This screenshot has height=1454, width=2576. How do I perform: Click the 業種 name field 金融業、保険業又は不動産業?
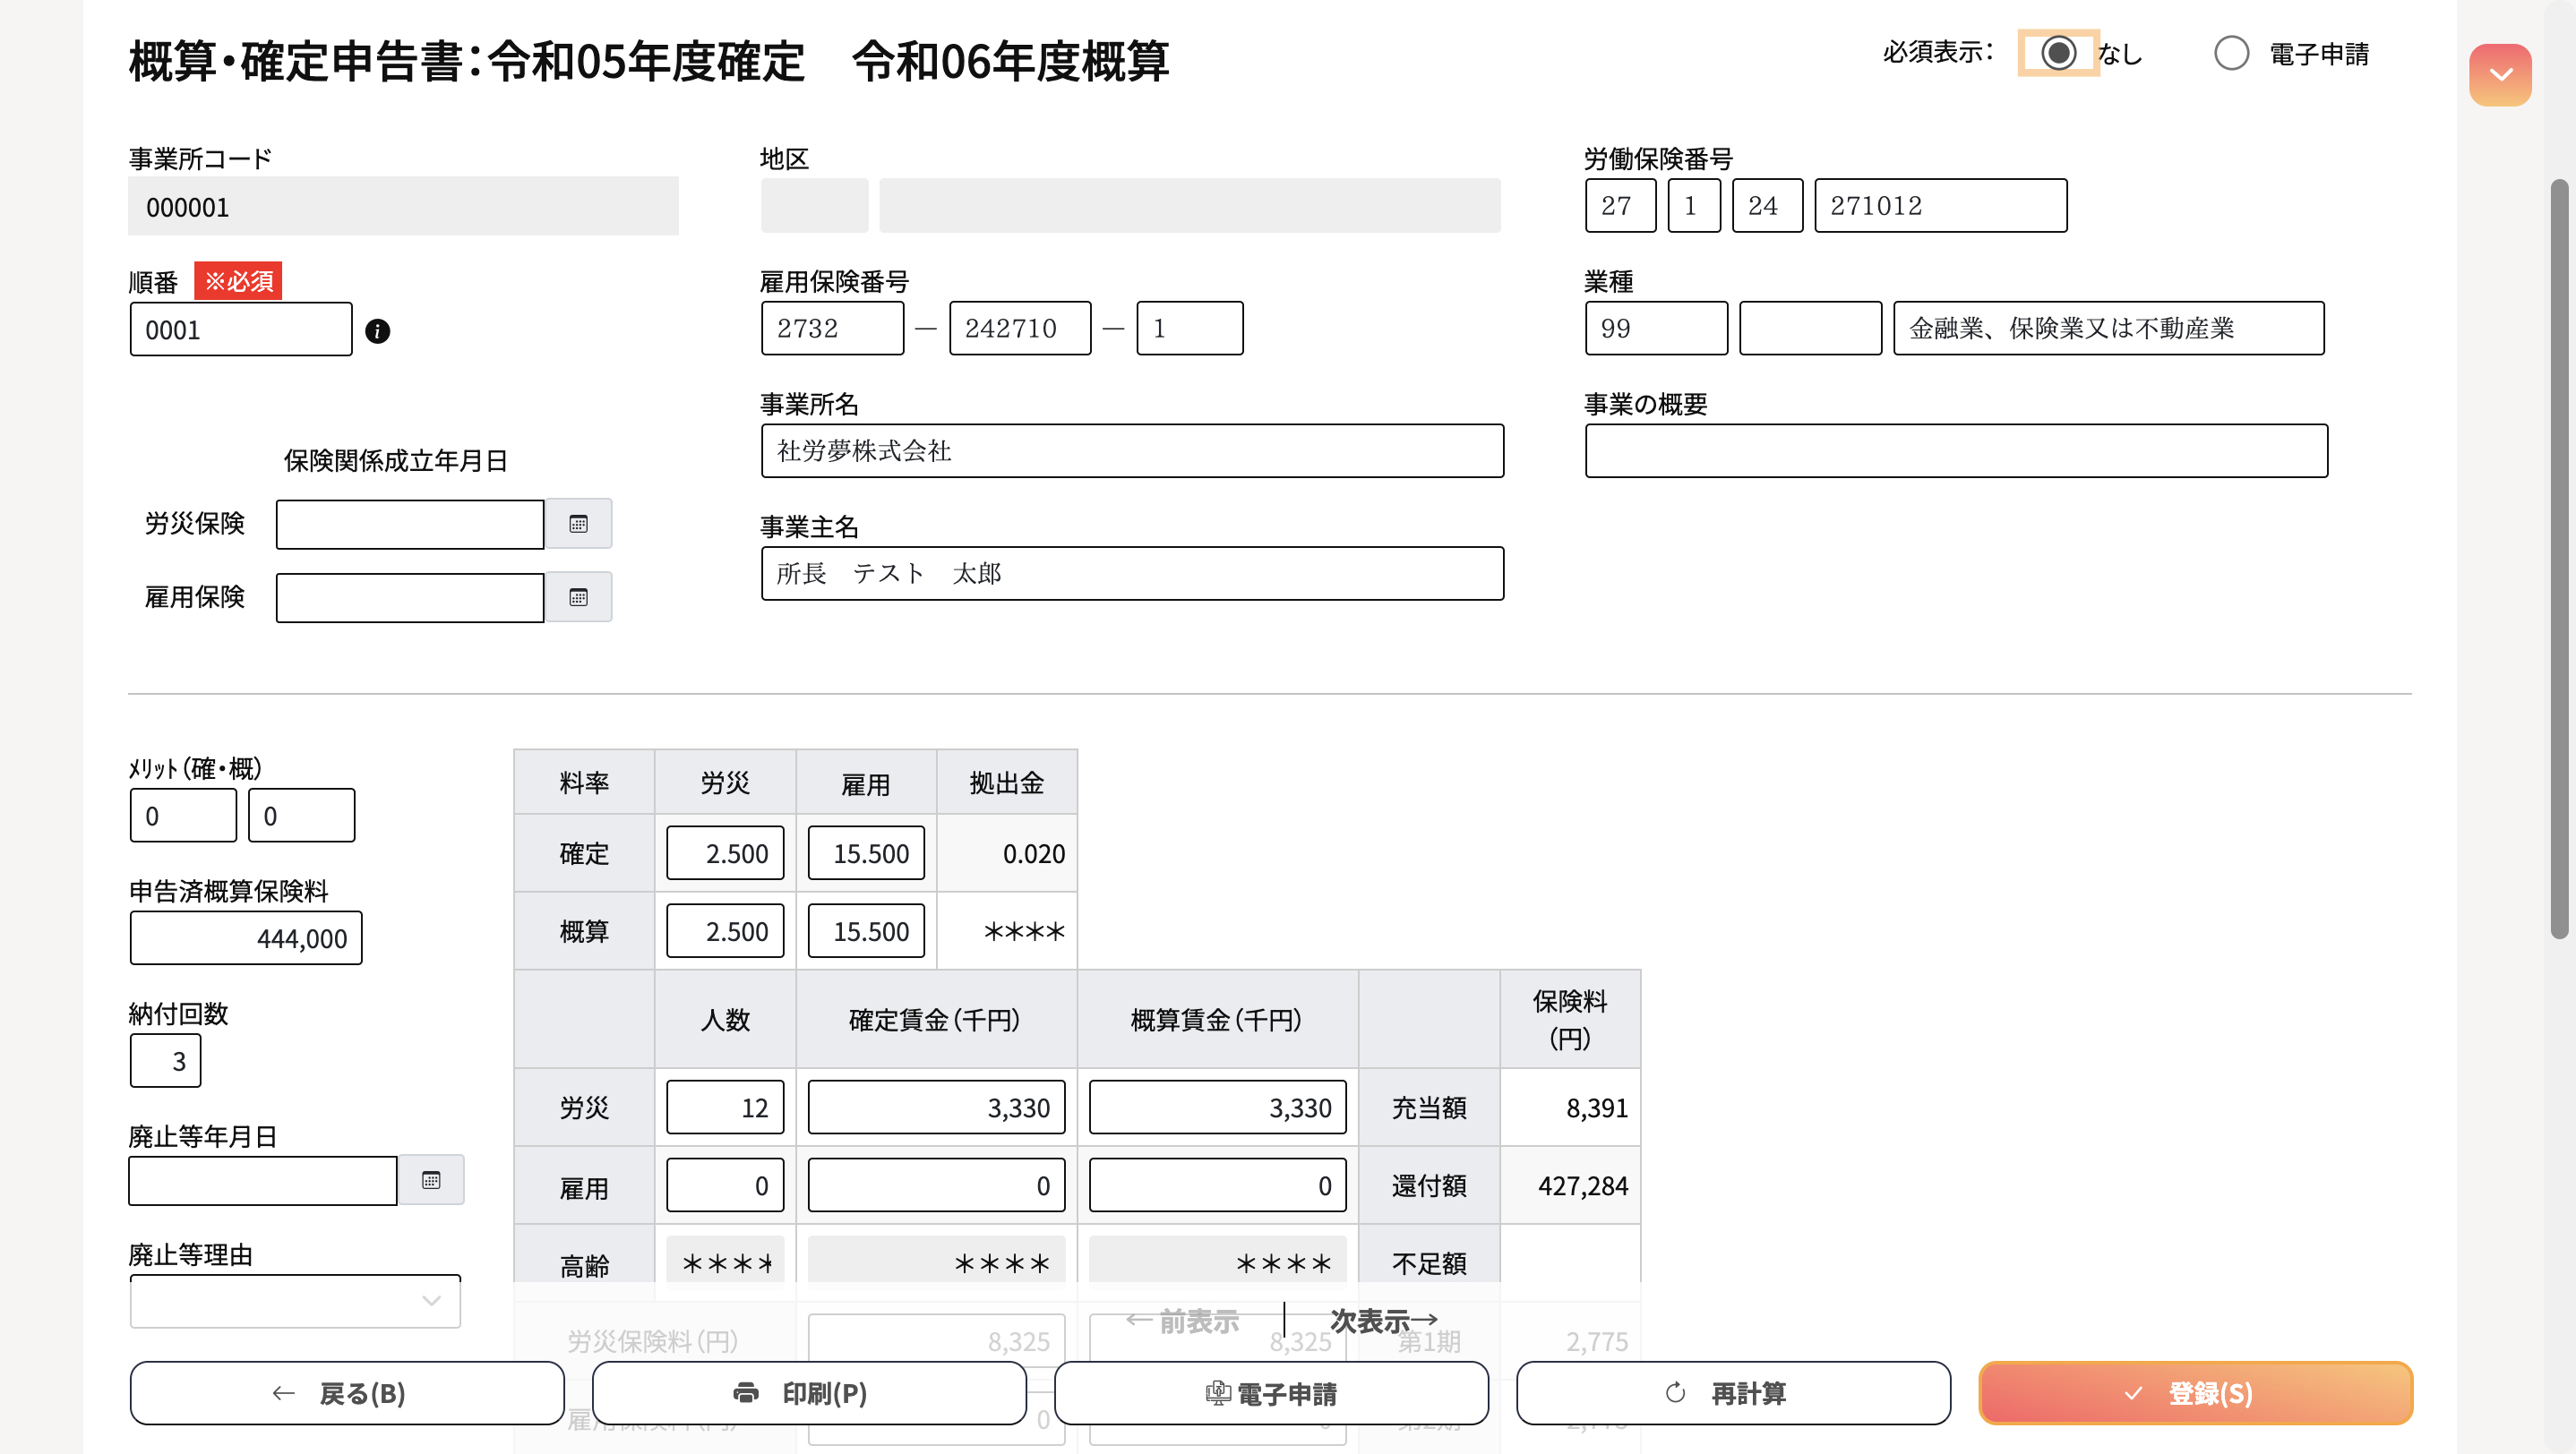tap(2109, 328)
